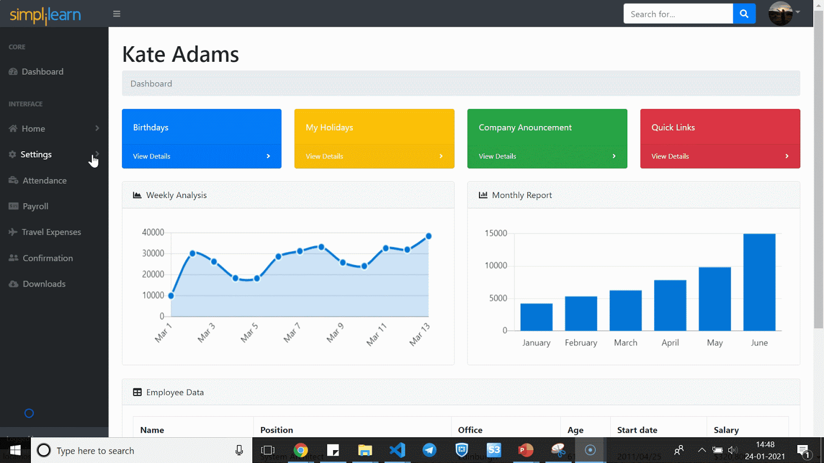This screenshot has width=824, height=463.
Task: Click the Attendance briefcase icon
Action: click(x=13, y=181)
